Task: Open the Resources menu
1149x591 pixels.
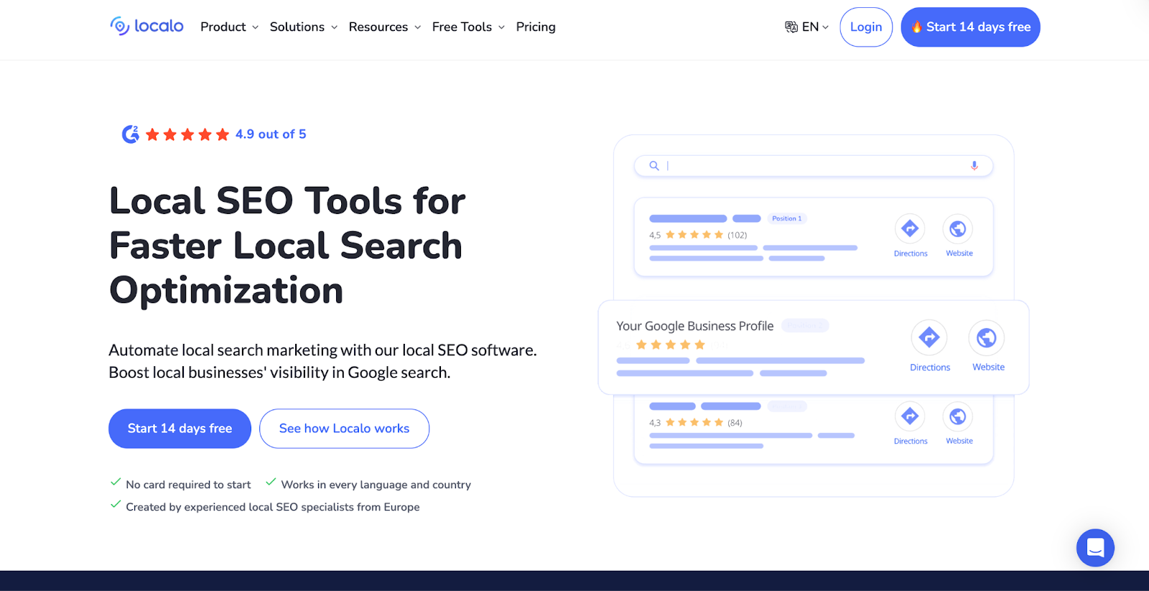Action: 378,27
